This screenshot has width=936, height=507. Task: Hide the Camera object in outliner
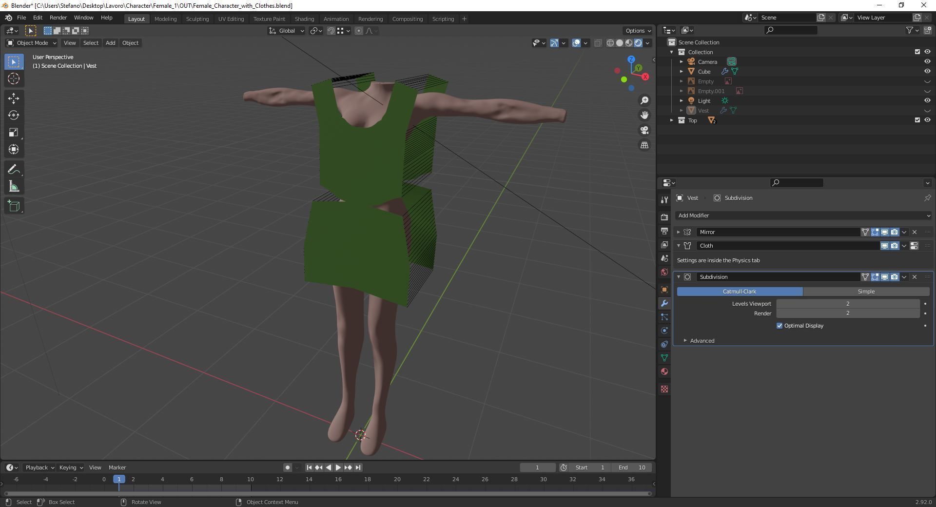[927, 62]
